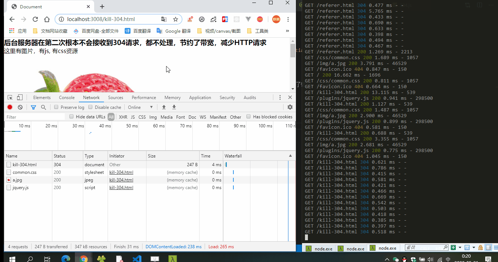
Task: Filter requests by CSS type
Action: pos(142,117)
